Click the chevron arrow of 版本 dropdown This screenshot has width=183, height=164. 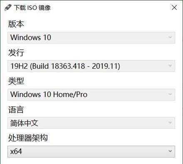pyautogui.click(x=170, y=37)
